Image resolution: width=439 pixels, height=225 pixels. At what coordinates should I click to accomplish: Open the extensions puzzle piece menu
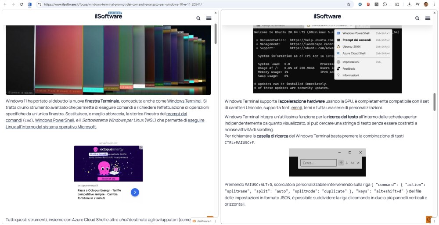tap(385, 4)
